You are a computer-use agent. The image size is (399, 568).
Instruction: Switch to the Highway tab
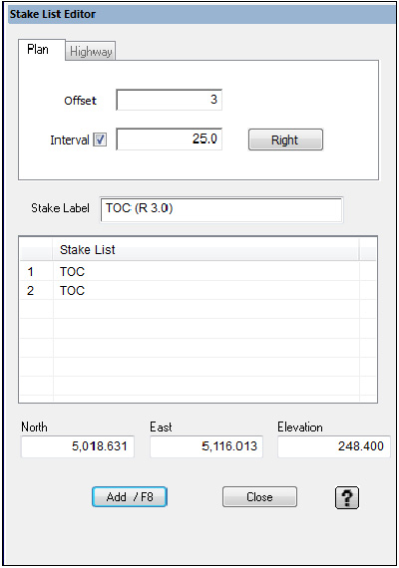[x=91, y=51]
